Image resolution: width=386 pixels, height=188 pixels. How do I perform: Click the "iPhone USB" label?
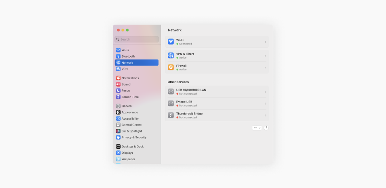point(184,102)
